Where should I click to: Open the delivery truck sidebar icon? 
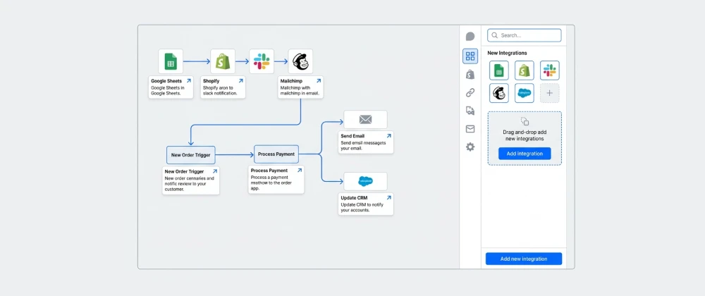(470, 111)
